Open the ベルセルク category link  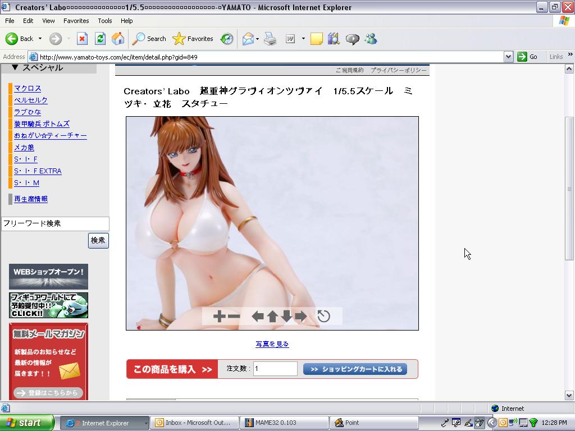31,100
